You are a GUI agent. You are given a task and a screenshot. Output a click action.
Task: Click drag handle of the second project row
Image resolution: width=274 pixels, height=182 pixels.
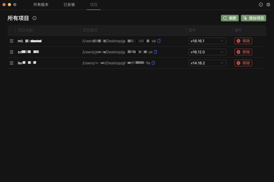11,52
